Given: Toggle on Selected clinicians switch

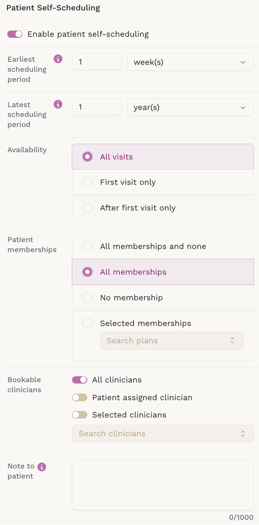Looking at the screenshot, I should (x=80, y=415).
